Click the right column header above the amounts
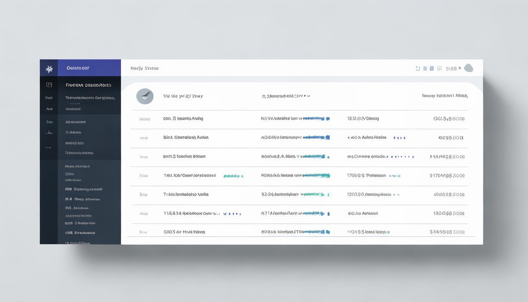Image resolution: width=528 pixels, height=302 pixels. 444,96
